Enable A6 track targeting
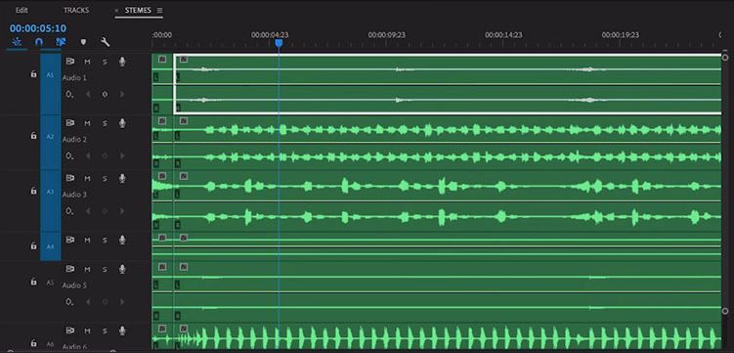The image size is (734, 353). pyautogui.click(x=51, y=344)
